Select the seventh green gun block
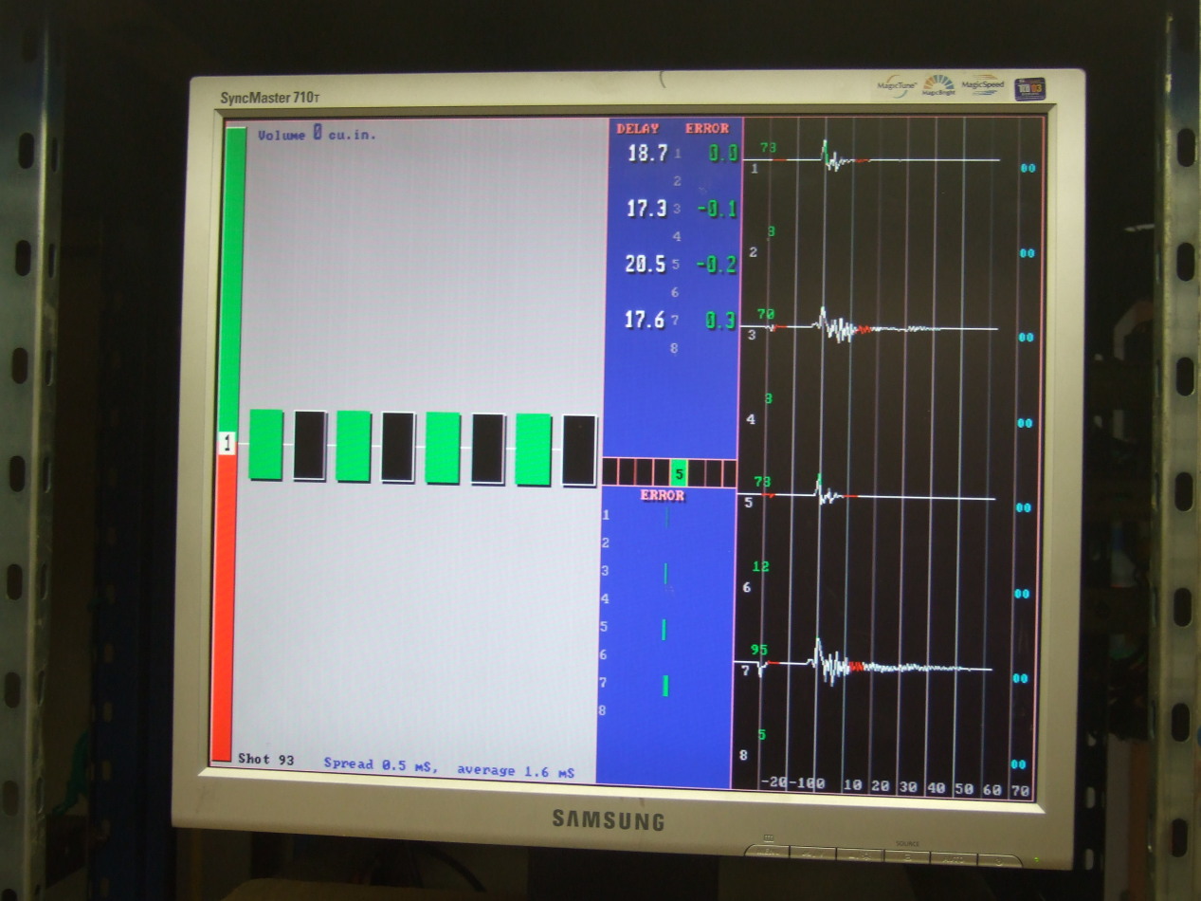Viewport: 1201px width, 901px height. [x=533, y=450]
